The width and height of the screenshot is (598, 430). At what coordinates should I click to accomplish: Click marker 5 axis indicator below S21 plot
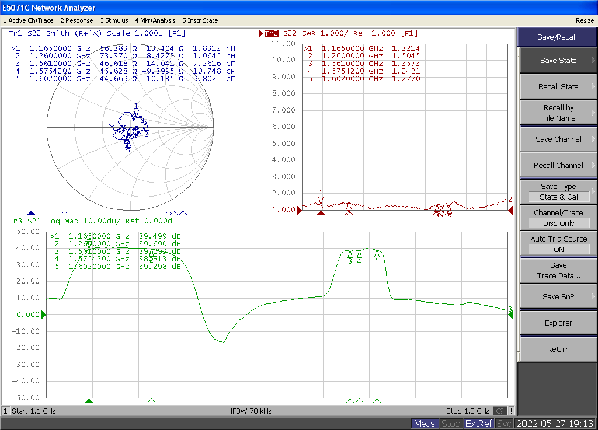point(377,401)
